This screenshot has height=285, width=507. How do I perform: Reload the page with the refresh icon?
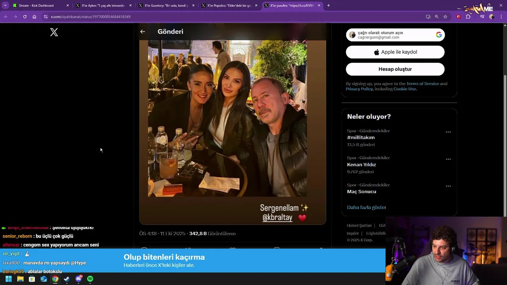(25, 17)
